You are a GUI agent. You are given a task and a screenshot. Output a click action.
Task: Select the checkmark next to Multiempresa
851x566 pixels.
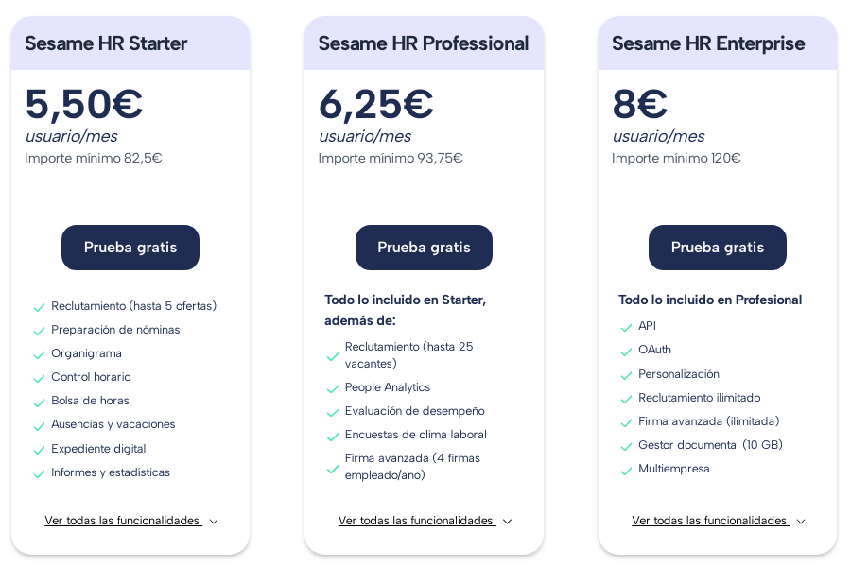point(626,470)
